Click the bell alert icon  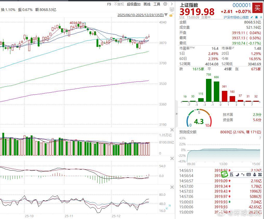pos(256,17)
